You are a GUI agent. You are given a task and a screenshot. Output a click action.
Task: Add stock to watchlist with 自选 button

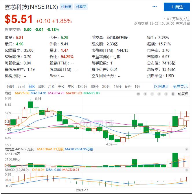point(177,7)
